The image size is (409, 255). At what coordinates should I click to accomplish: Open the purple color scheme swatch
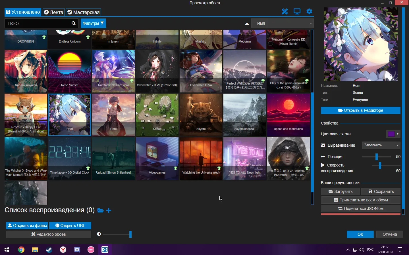coord(393,134)
